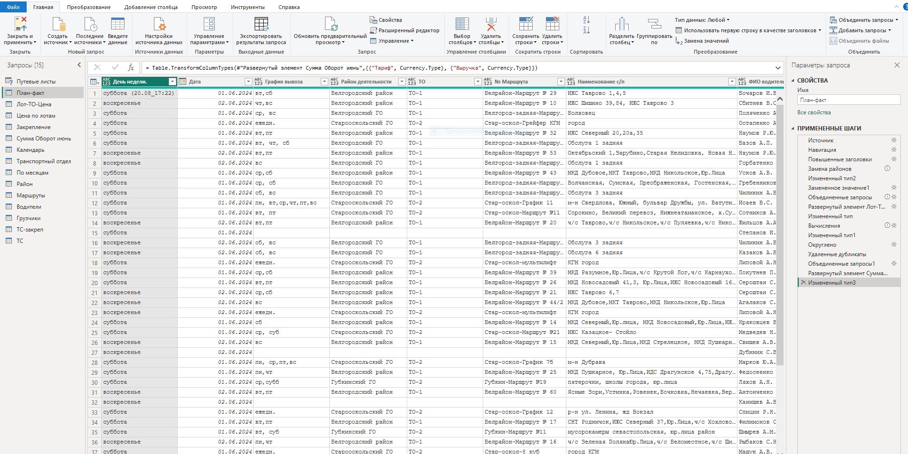The width and height of the screenshot is (908, 454).
Task: Open the Manage (Управление) dropdown
Action: (392, 41)
